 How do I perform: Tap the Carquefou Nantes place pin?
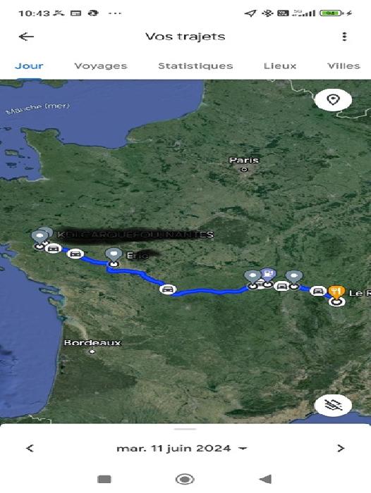[39, 237]
